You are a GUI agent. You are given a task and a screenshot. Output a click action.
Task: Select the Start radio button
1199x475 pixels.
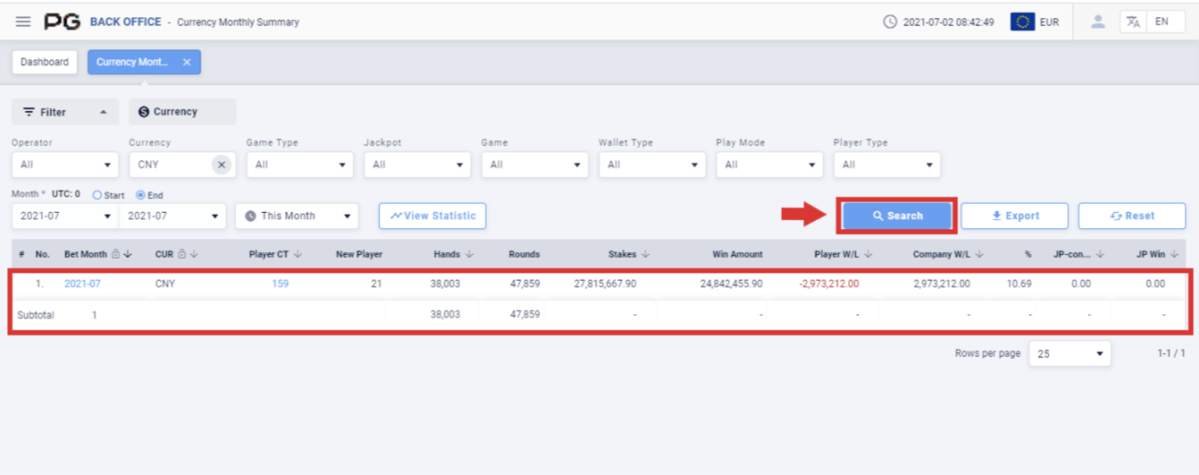click(x=97, y=195)
